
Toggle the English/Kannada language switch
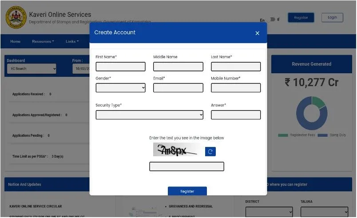click(x=273, y=20)
